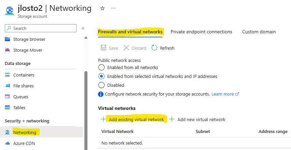
Task: Click the sidebar vertical scrollbar thumb
Action: pos(86,111)
